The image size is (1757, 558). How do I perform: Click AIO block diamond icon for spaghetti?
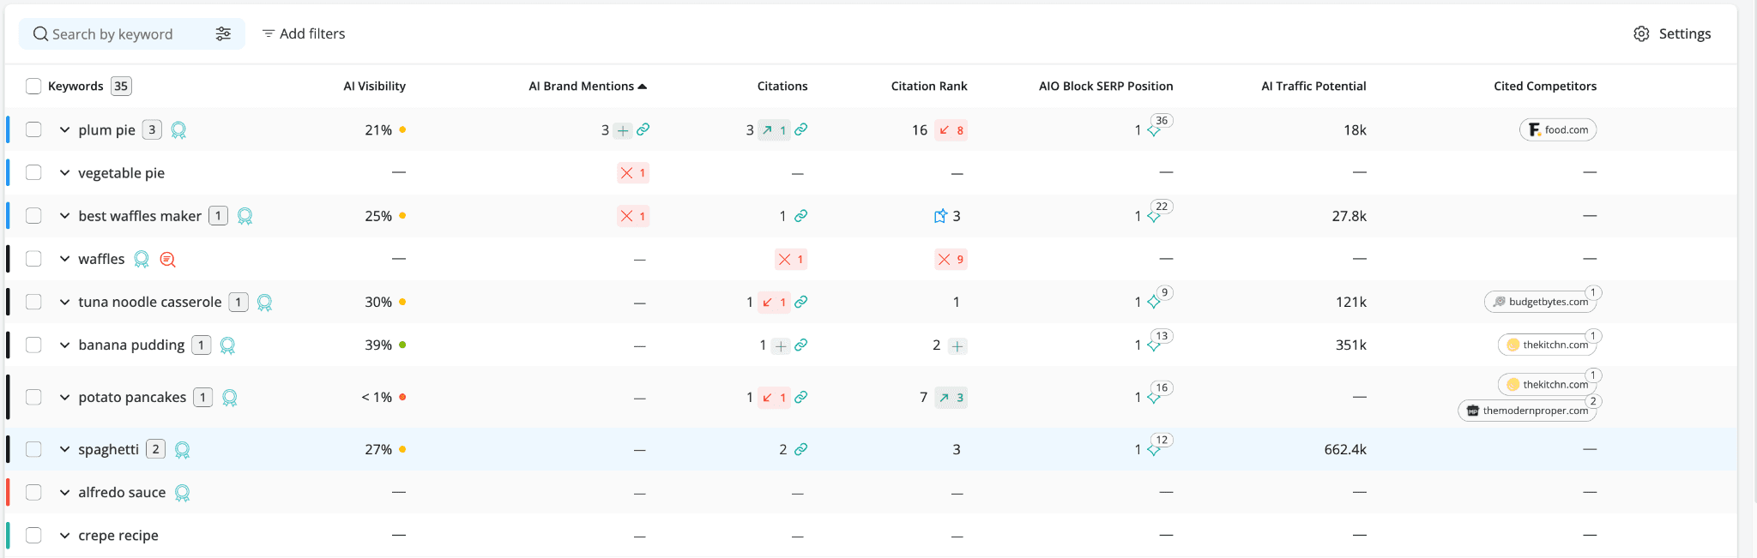coord(1153,450)
